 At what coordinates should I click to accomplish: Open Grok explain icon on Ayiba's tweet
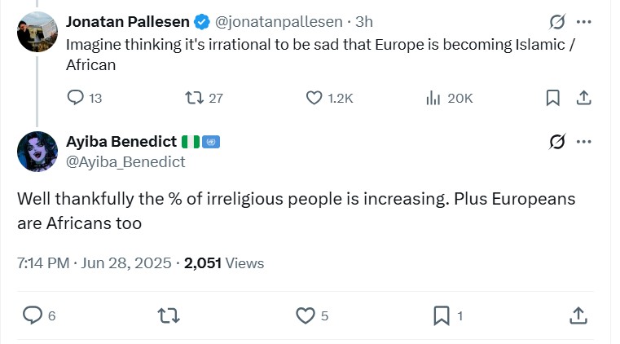557,142
